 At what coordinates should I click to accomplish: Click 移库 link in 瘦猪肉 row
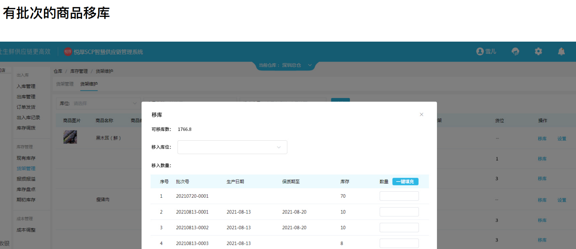(542, 200)
